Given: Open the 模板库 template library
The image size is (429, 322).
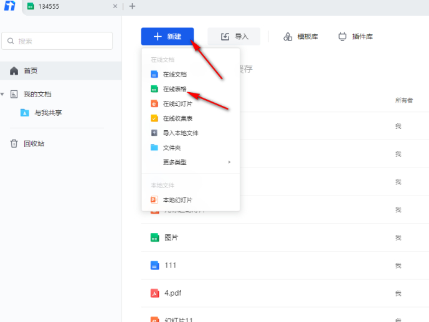Looking at the screenshot, I should (301, 36).
